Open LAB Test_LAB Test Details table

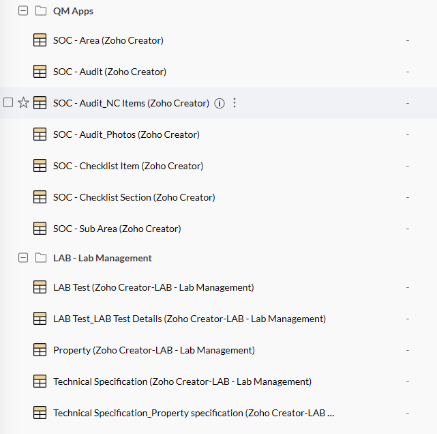coord(190,319)
